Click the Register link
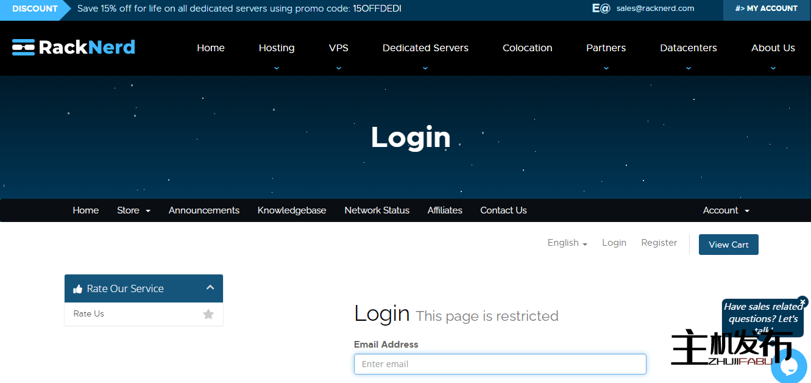The height and width of the screenshot is (383, 811). point(659,243)
